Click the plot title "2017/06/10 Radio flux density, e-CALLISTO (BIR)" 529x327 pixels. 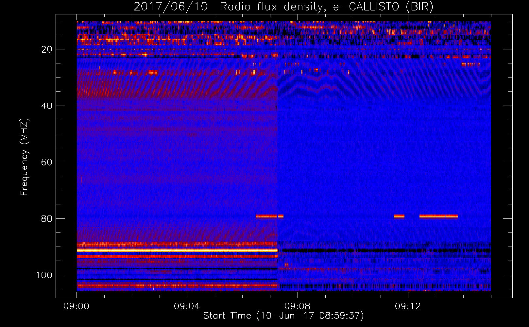[283, 7]
